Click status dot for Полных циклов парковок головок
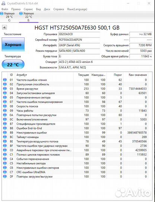This screenshot has height=202, width=155. tap(5, 154)
